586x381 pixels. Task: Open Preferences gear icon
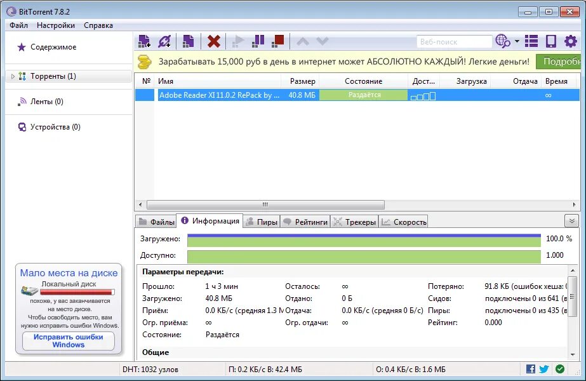pos(571,41)
